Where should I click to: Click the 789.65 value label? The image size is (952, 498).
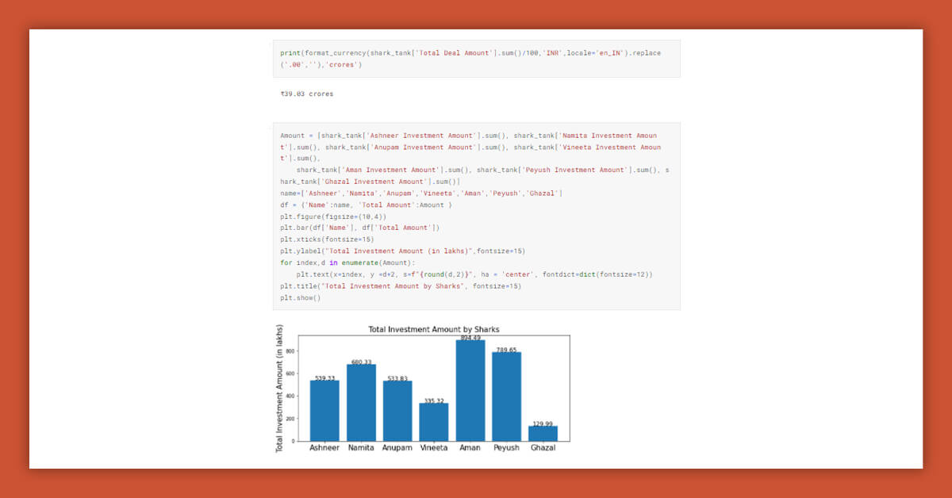pos(508,350)
